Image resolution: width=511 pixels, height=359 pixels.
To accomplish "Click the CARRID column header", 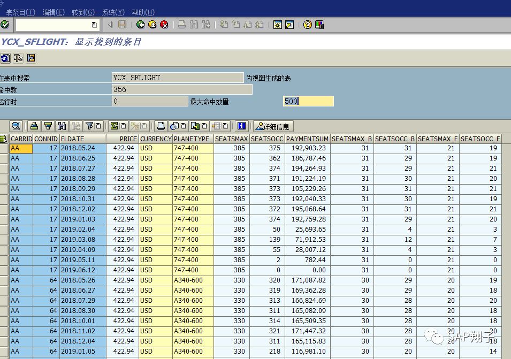I will (21, 139).
